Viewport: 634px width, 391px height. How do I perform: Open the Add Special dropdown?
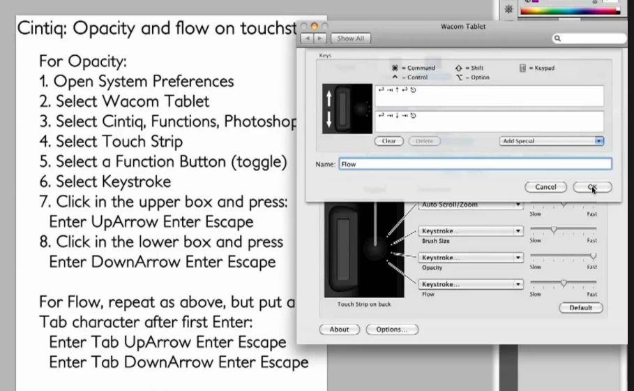point(552,141)
